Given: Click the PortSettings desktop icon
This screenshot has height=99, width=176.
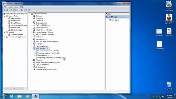Looking at the screenshot, I should [159, 45].
